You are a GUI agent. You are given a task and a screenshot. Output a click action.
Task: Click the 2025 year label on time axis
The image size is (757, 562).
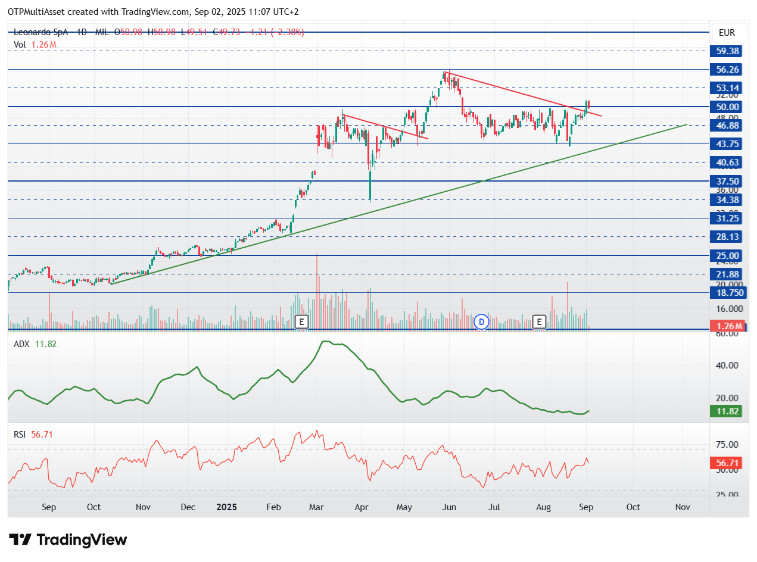[227, 507]
